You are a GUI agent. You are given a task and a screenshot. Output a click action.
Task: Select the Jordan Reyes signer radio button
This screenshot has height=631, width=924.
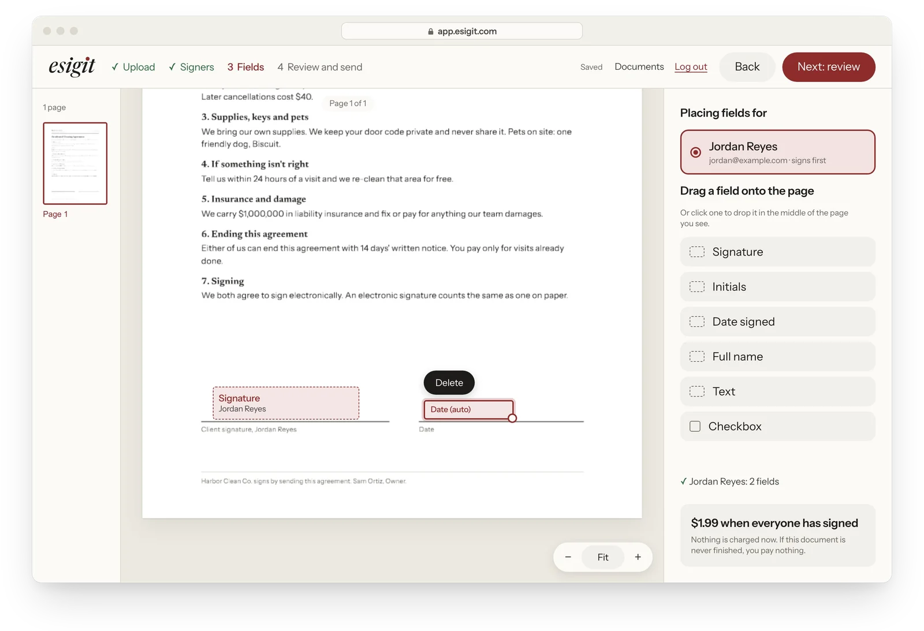(x=695, y=152)
